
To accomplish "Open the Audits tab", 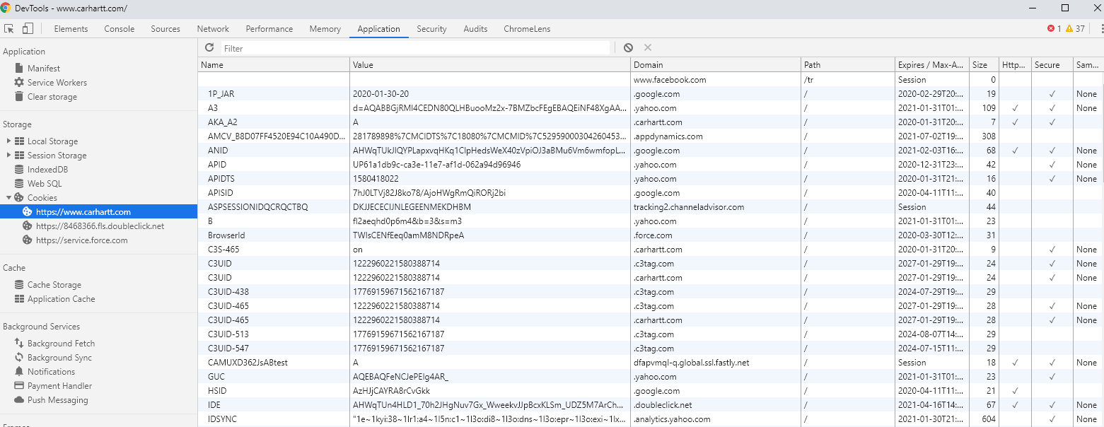I will 475,29.
